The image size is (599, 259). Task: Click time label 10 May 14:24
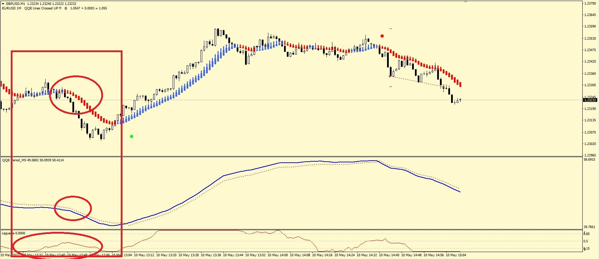pyautogui.click(x=345, y=255)
